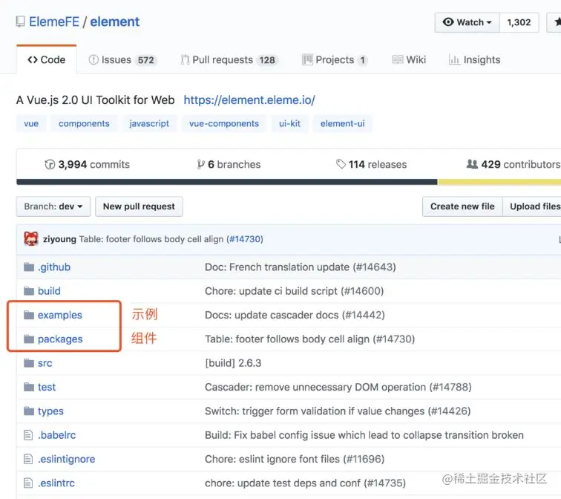Click the types folder icon
The height and width of the screenshot is (499, 561).
pos(29,411)
